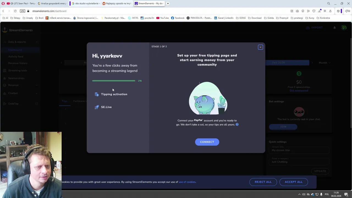352x198 pixels.
Task: Open the Urzędy bookmarks folder
Action: pos(28,18)
